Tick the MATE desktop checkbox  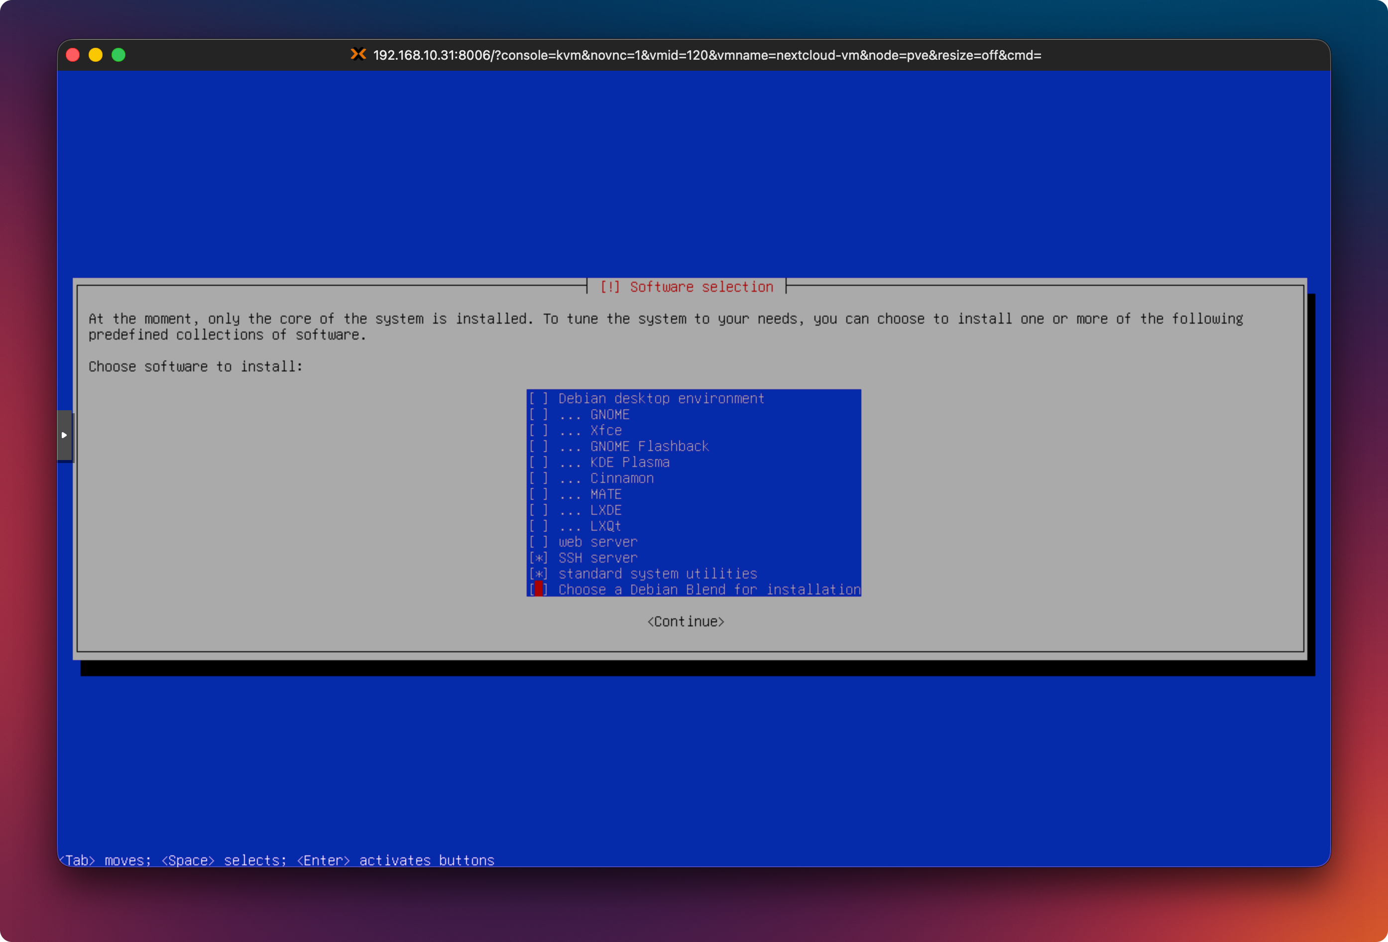coord(538,494)
